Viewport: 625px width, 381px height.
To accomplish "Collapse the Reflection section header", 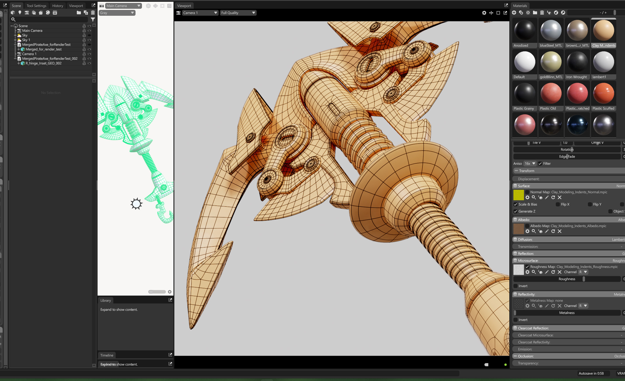I will [515, 253].
